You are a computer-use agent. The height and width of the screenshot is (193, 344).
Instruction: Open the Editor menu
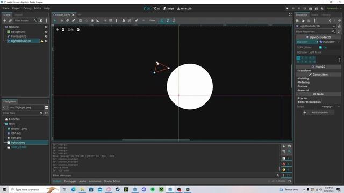coord(38,8)
